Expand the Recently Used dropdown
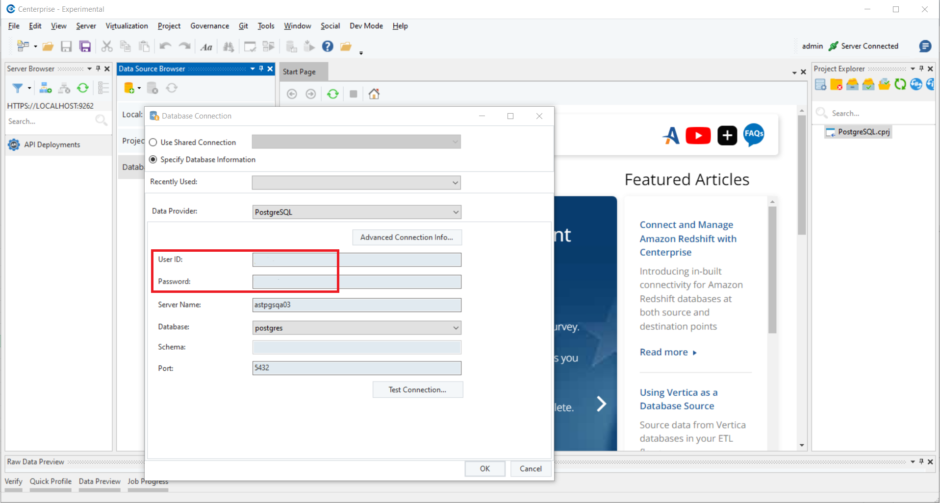Viewport: 940px width, 503px height. 455,183
